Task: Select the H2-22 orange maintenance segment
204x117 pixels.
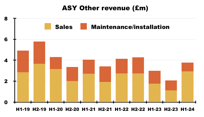Action: (138, 65)
